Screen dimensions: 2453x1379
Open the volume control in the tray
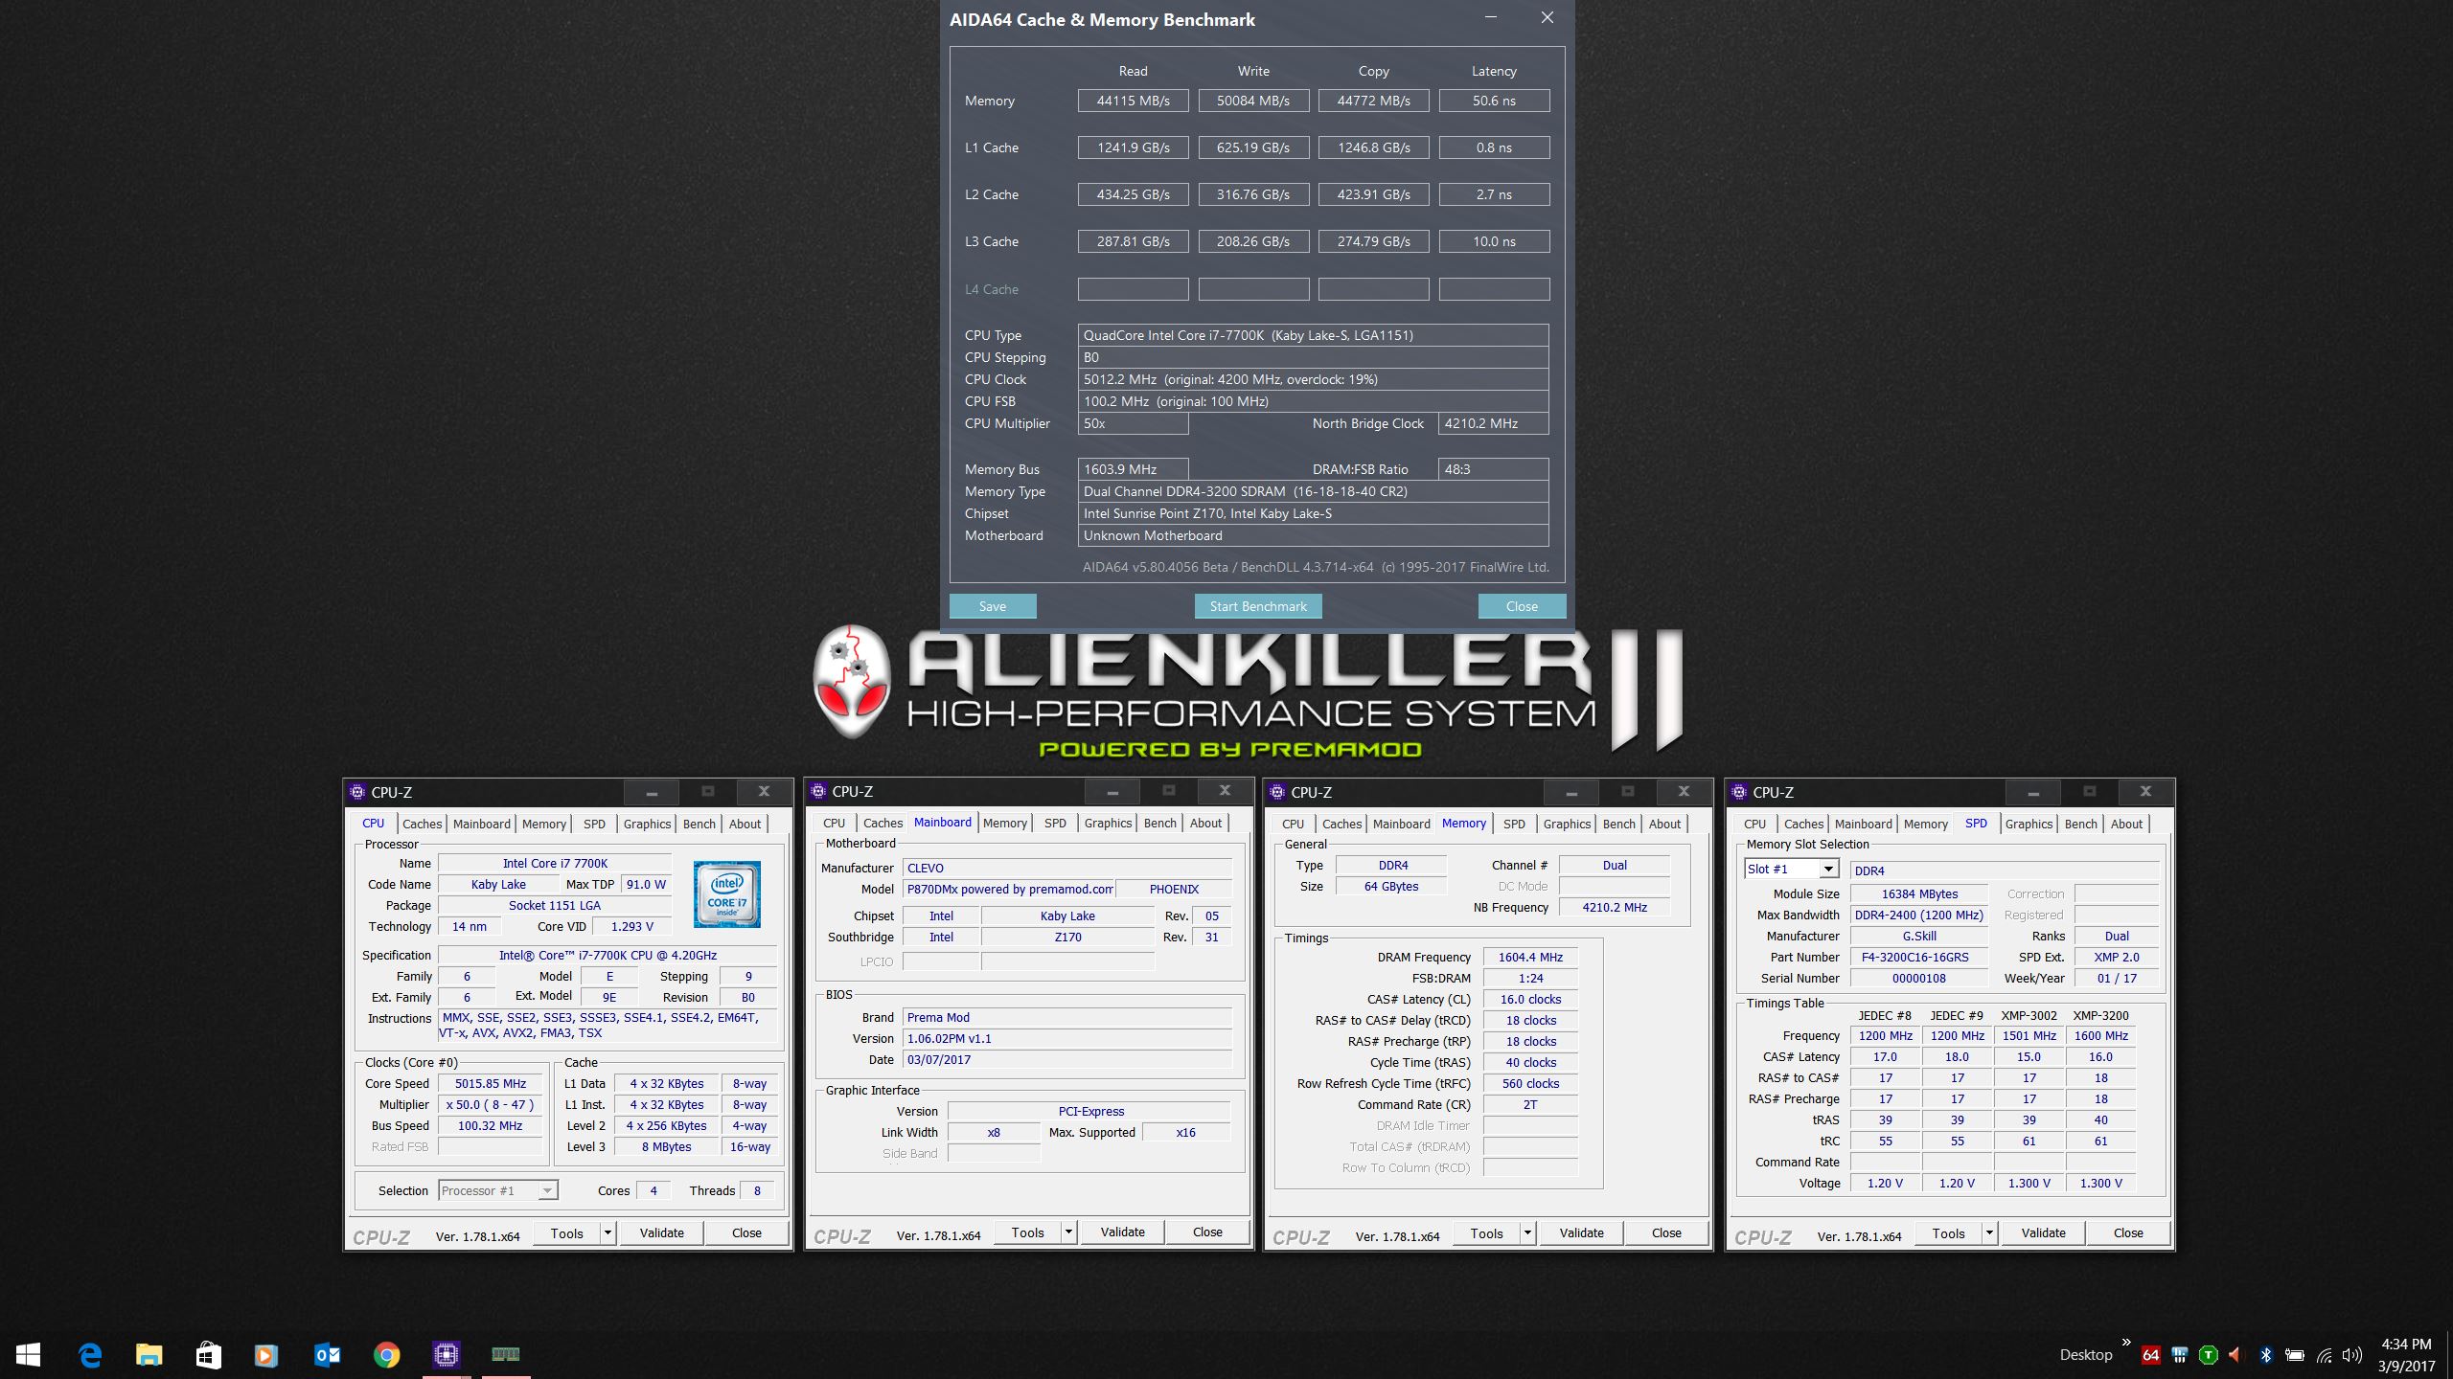click(x=2351, y=1355)
